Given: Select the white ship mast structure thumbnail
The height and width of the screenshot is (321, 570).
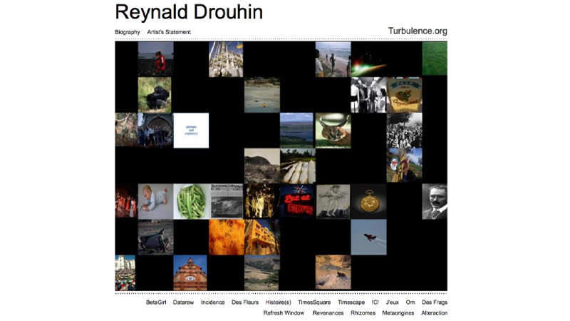Looking at the screenshot, I should point(226,59).
